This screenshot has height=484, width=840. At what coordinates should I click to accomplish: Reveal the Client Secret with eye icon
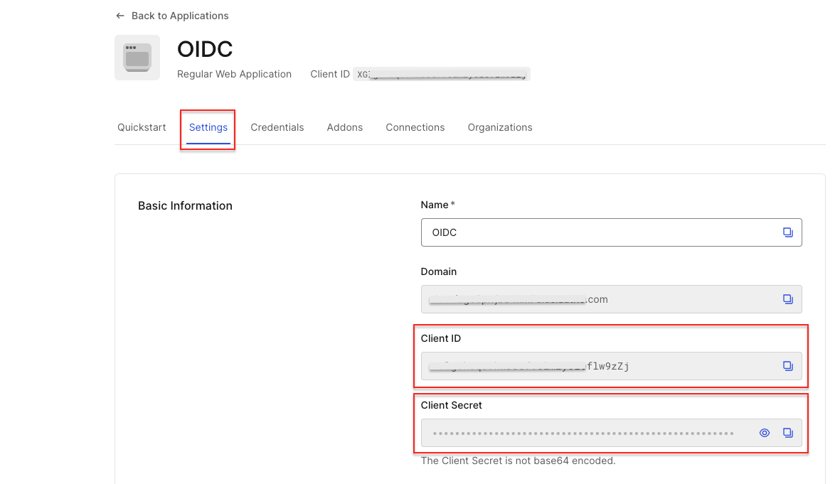tap(765, 433)
